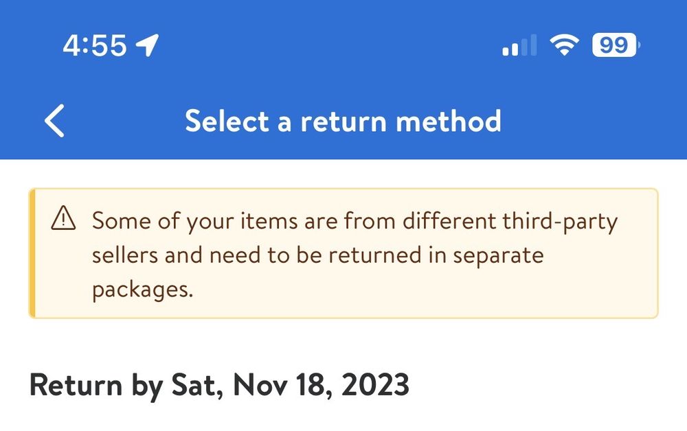Click the 'Return by Sat, Nov 18, 2023' heading
Image resolution: width=687 pixels, height=431 pixels.
(219, 385)
